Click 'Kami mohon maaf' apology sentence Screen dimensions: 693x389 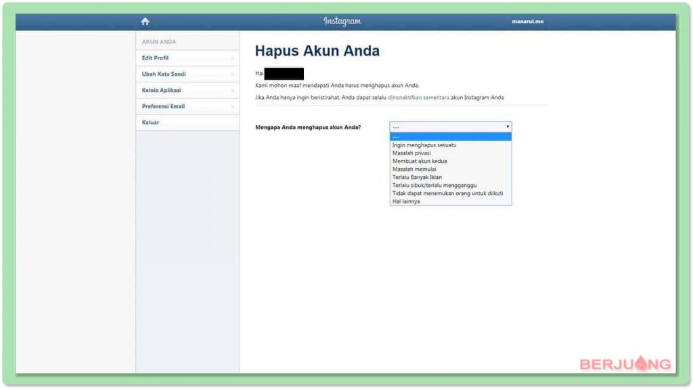tap(337, 85)
